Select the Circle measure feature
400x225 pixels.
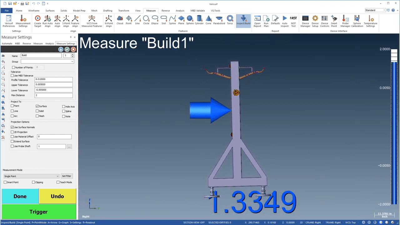146,20
